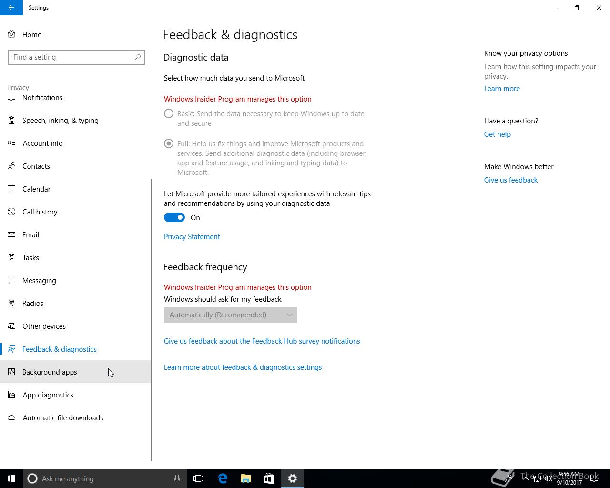The image size is (610, 488).
Task: Open Learn more about feedback & diagnostics settings
Action: (243, 367)
